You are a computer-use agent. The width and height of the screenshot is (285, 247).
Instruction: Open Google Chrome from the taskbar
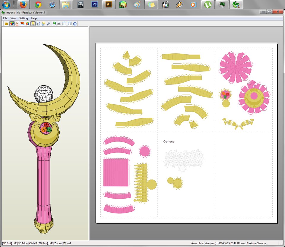click(38, 4)
